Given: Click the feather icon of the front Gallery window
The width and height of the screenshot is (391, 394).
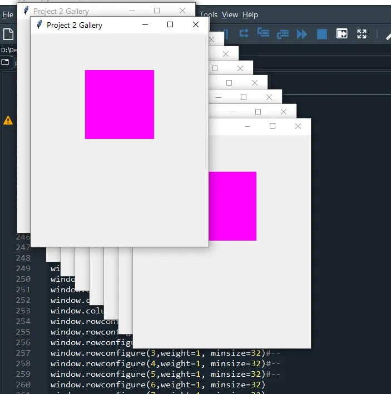Looking at the screenshot, I should (39, 24).
